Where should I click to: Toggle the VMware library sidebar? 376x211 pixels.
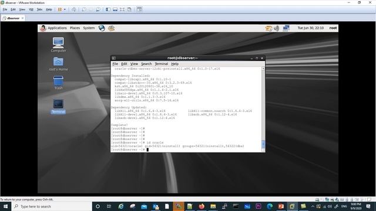[x=108, y=9]
